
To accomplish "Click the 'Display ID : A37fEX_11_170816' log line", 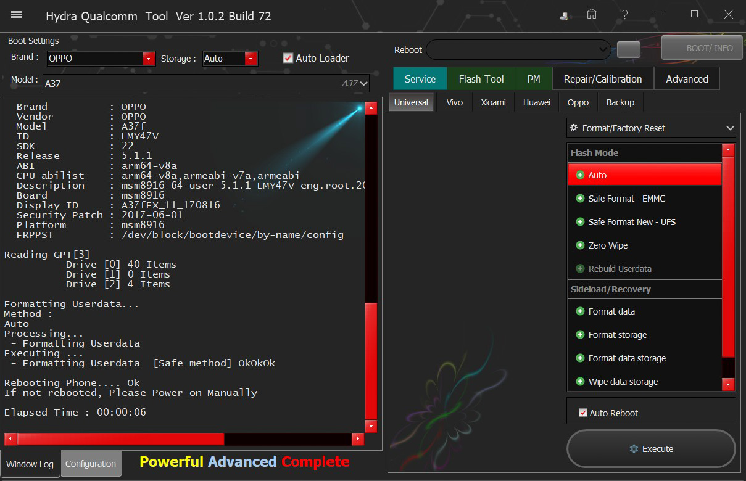I will [x=118, y=205].
